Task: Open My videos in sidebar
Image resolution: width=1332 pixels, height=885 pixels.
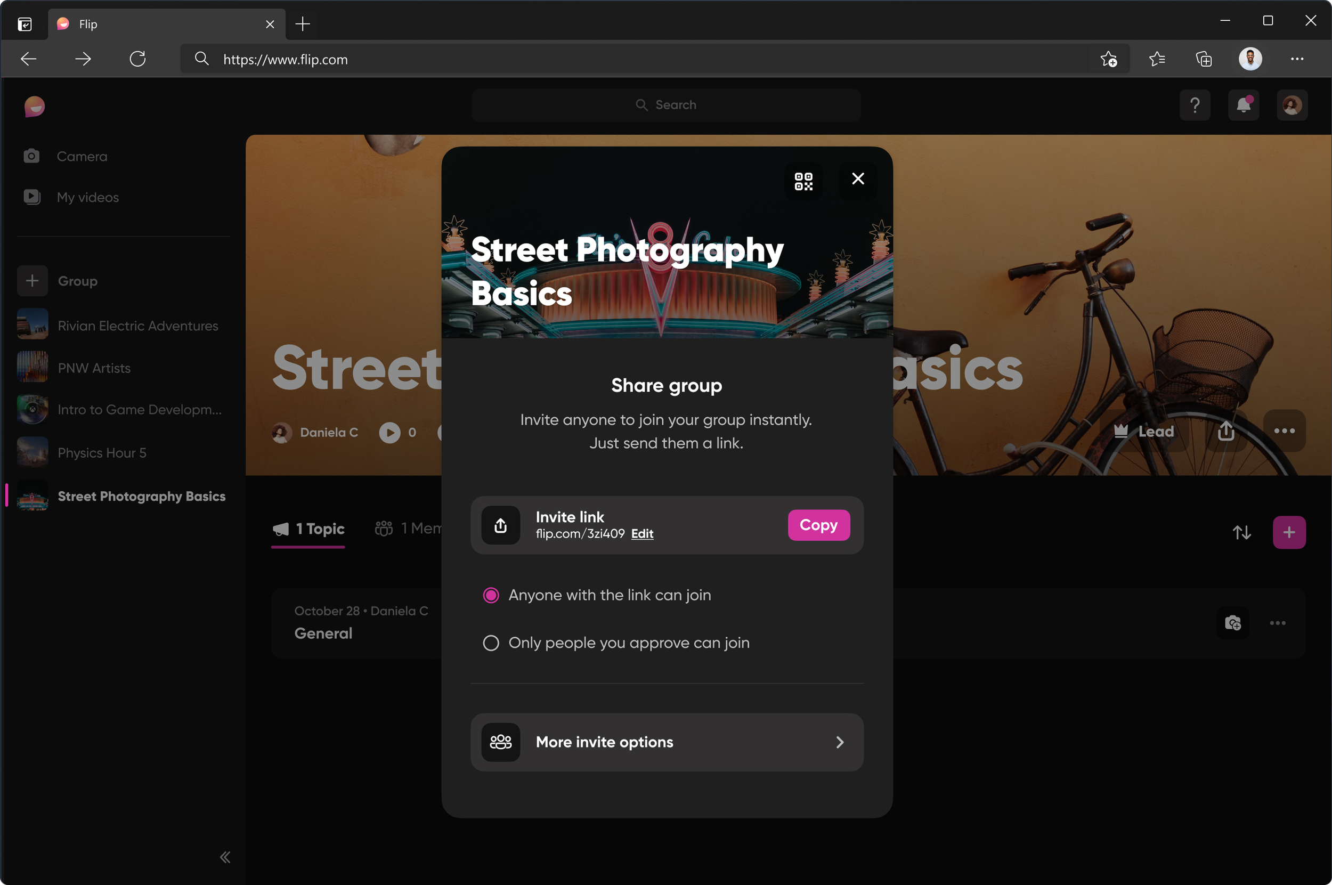Action: (x=87, y=197)
